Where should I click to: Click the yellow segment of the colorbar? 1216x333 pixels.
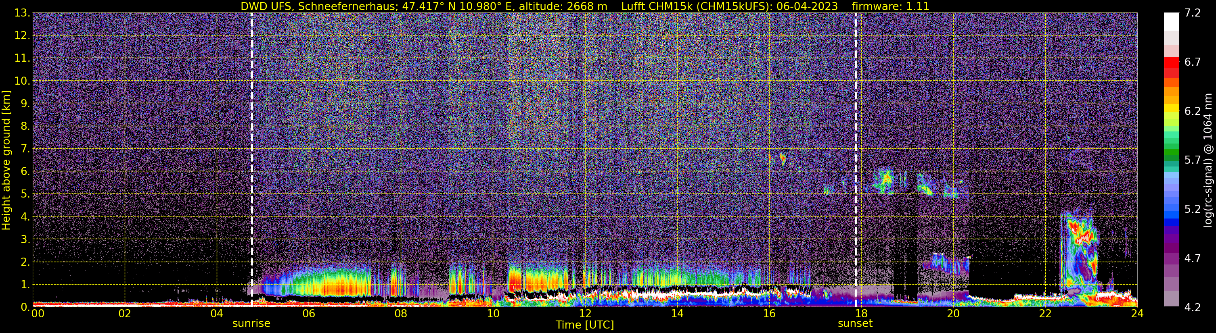point(1172,108)
